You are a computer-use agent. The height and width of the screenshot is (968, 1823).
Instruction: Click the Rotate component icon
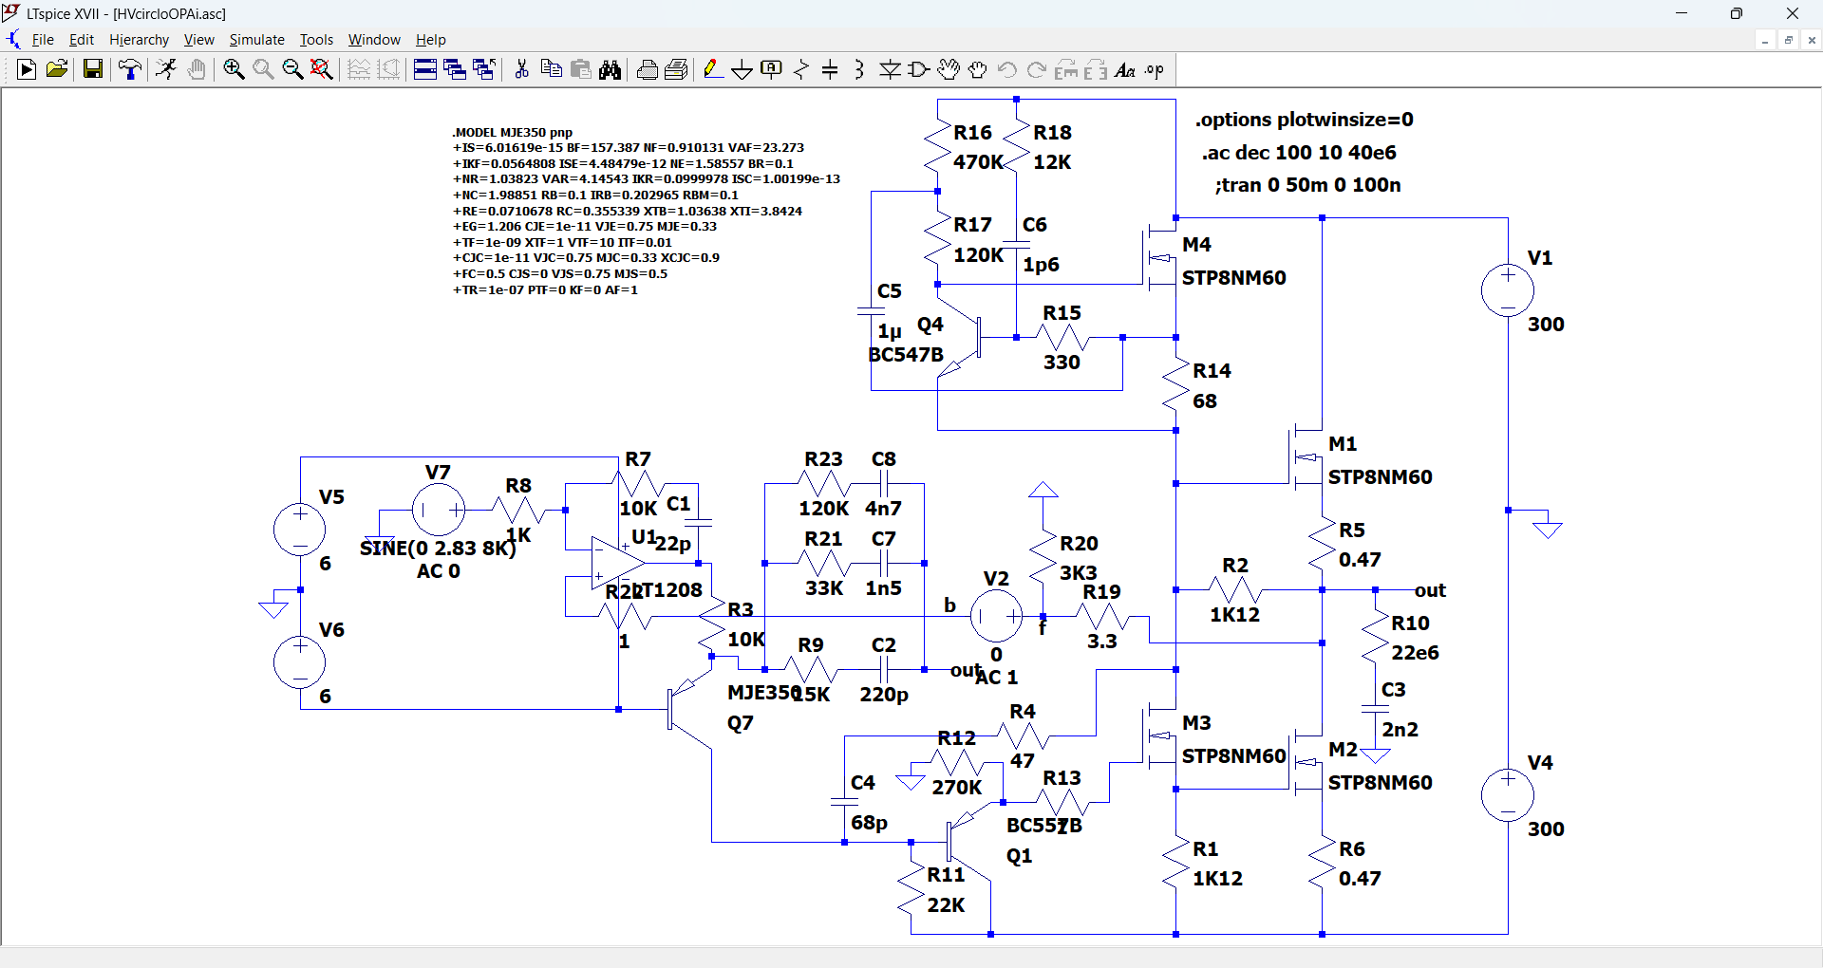pyautogui.click(x=1066, y=69)
